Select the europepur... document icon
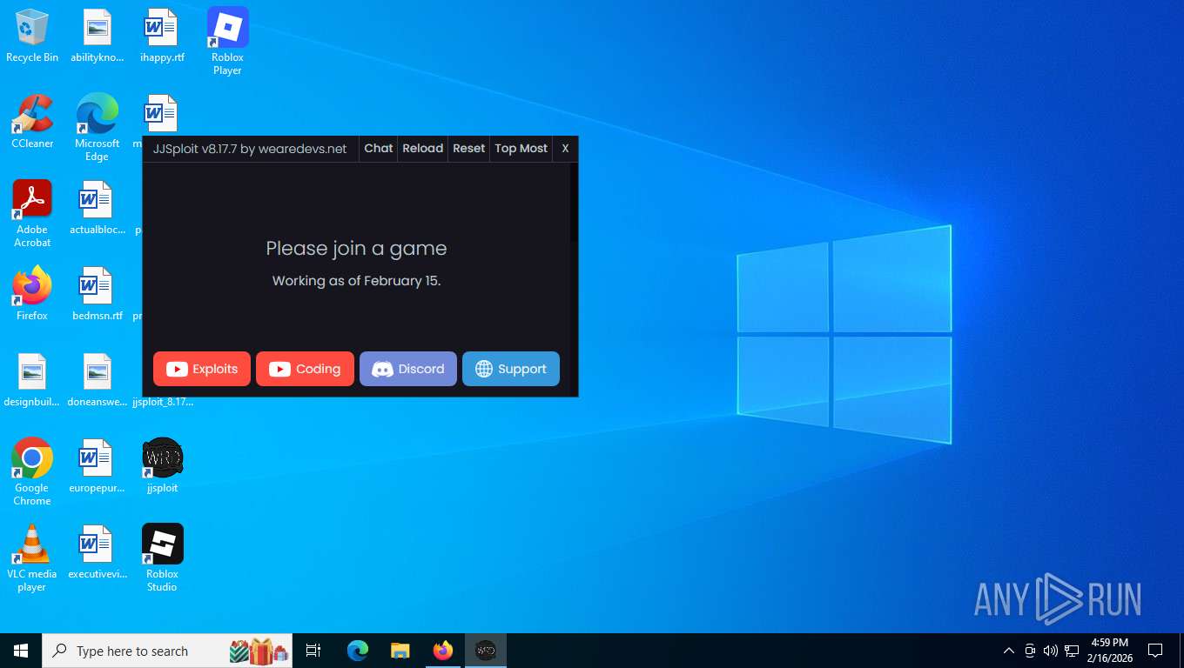 pyautogui.click(x=98, y=466)
